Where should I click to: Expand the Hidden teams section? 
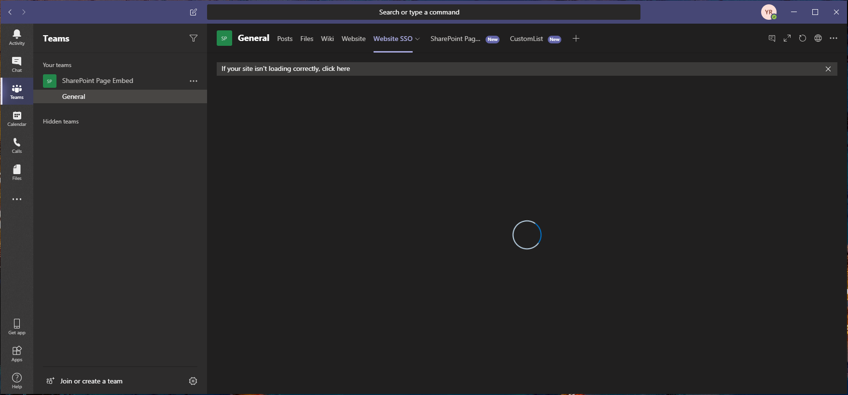tap(61, 122)
